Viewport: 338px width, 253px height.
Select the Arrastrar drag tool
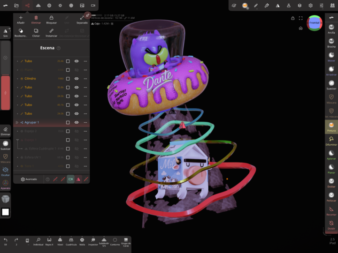tap(331, 71)
